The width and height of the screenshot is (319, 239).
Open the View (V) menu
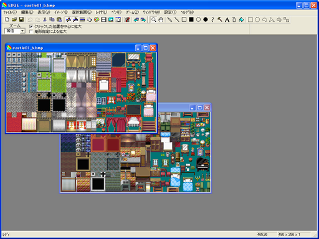44,12
